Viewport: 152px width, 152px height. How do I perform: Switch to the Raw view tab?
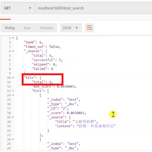[x=27, y=28]
